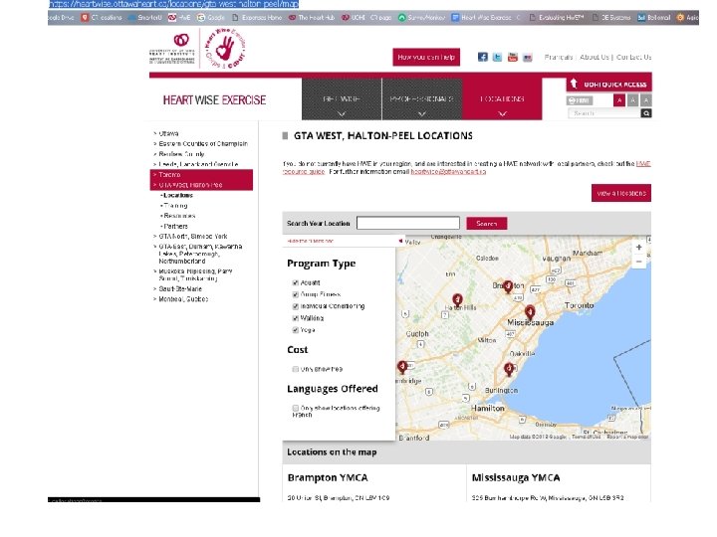Expand Renfrew County in sidebar
Screen dimensions: 717x537
click(181, 154)
